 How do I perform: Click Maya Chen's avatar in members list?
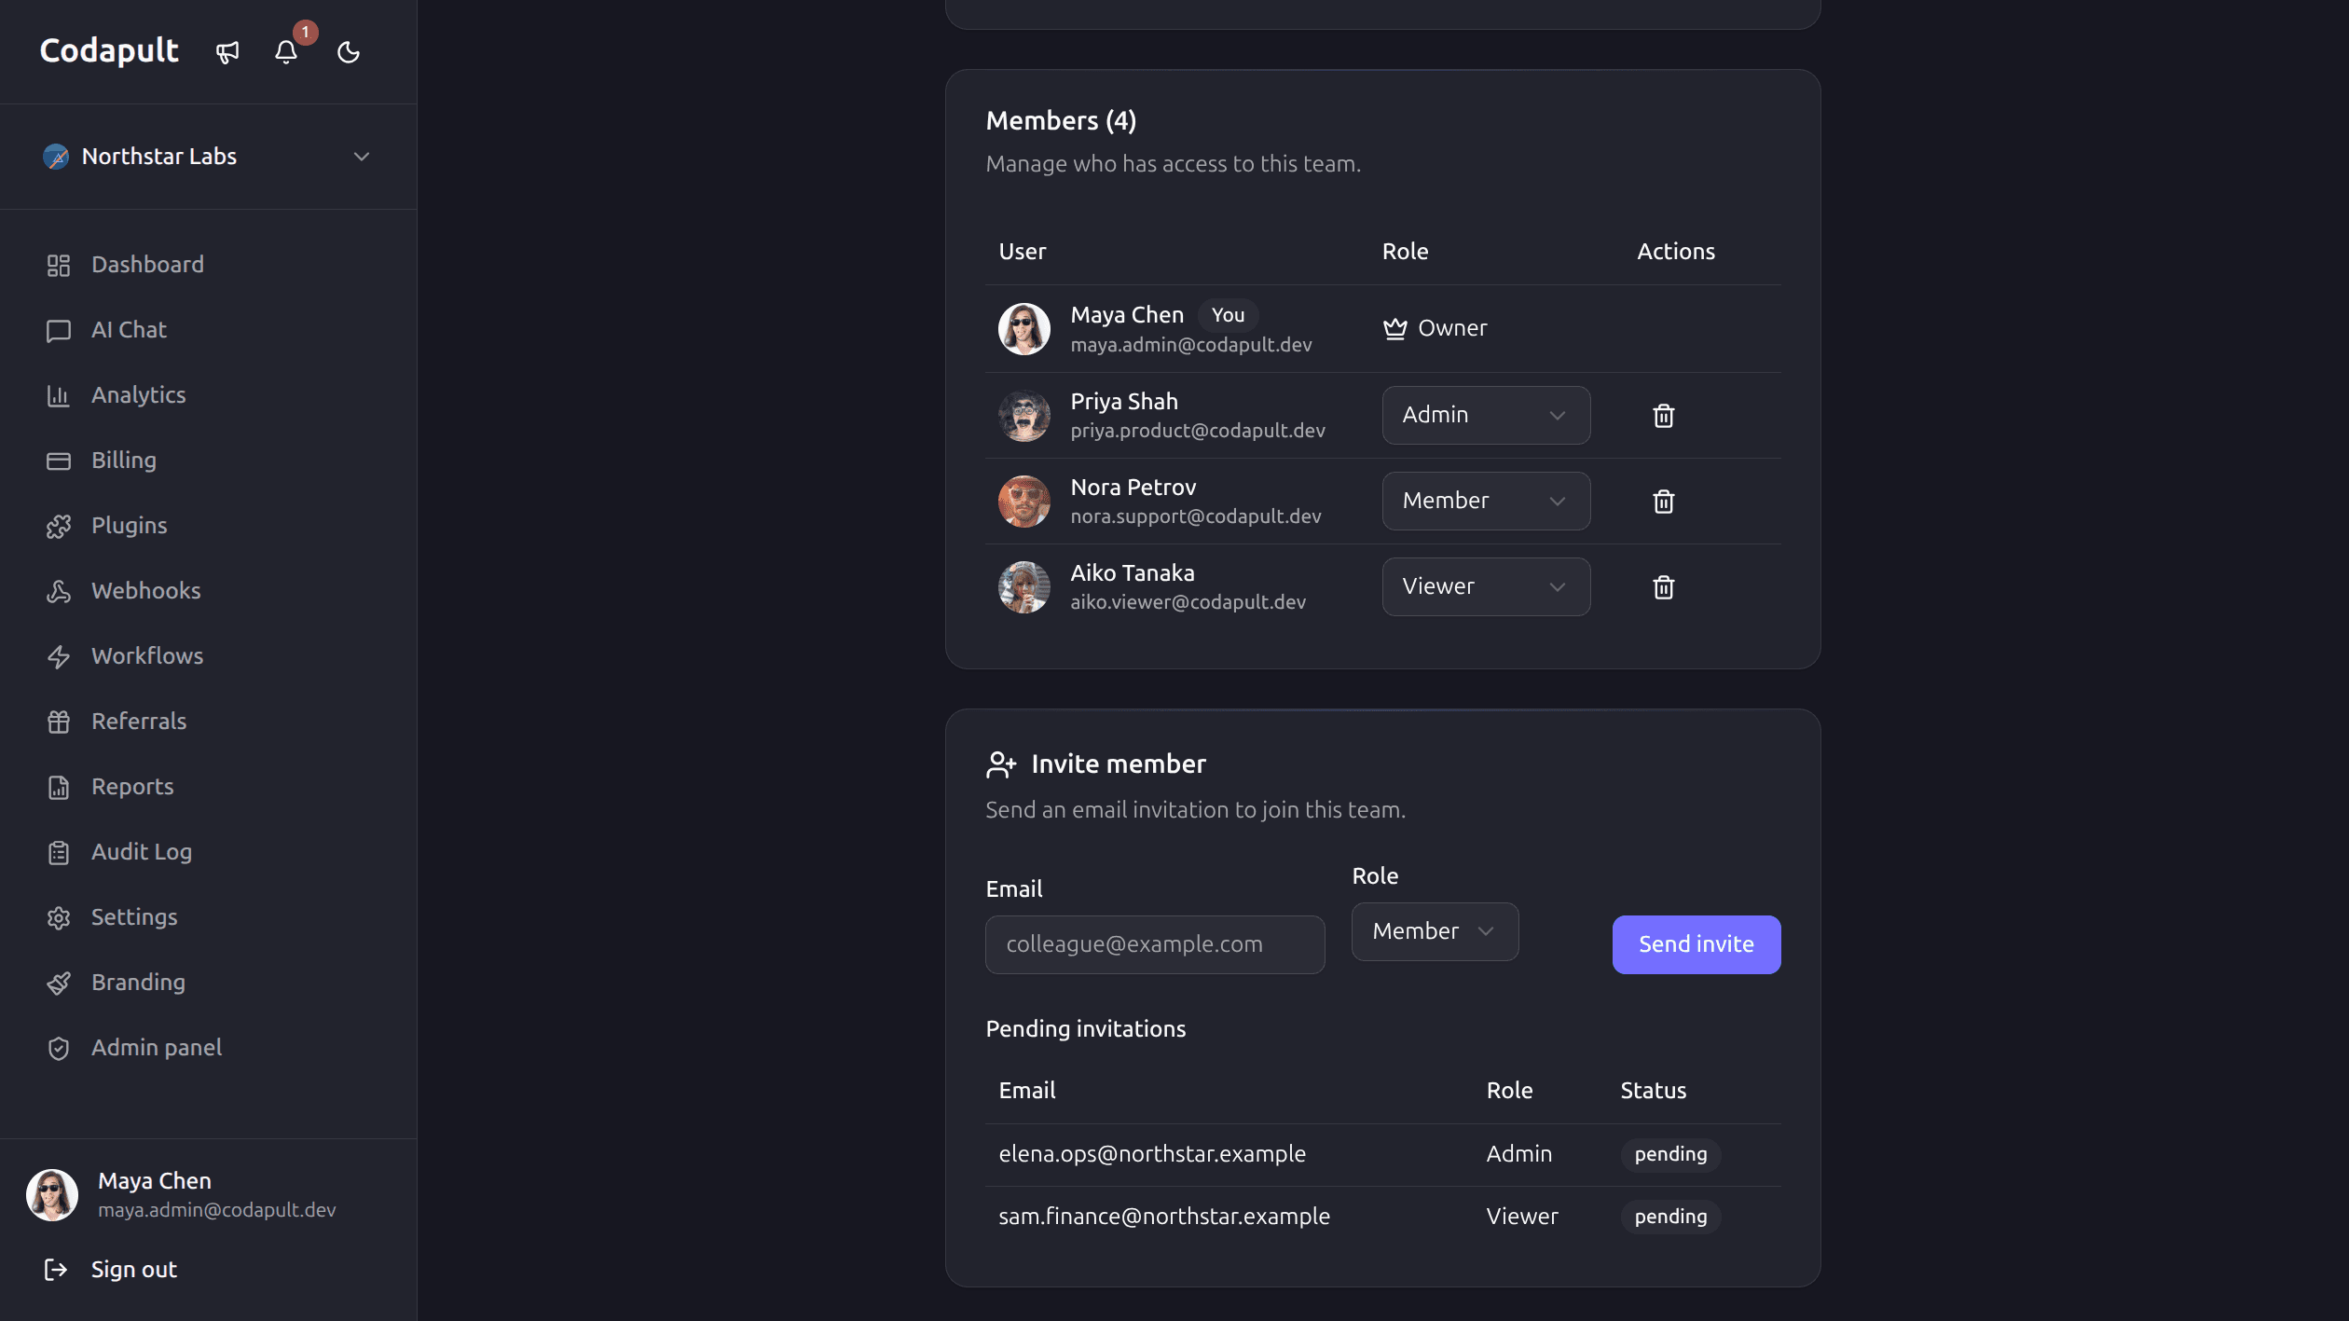pyautogui.click(x=1024, y=329)
